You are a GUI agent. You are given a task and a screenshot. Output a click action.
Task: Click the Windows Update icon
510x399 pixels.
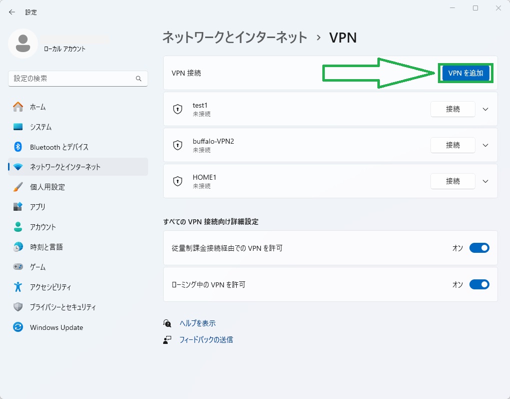[18, 327]
